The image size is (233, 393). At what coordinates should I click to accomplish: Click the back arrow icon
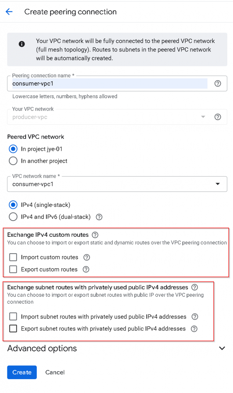[x=9, y=12]
